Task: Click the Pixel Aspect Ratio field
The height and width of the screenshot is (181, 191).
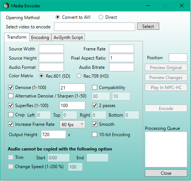Action: coord(122,58)
